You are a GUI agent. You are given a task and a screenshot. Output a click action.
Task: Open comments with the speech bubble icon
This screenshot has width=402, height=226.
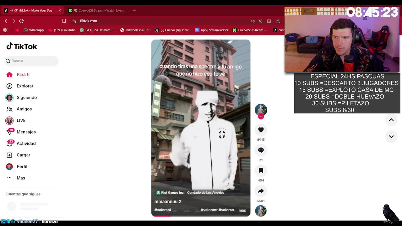pyautogui.click(x=261, y=150)
